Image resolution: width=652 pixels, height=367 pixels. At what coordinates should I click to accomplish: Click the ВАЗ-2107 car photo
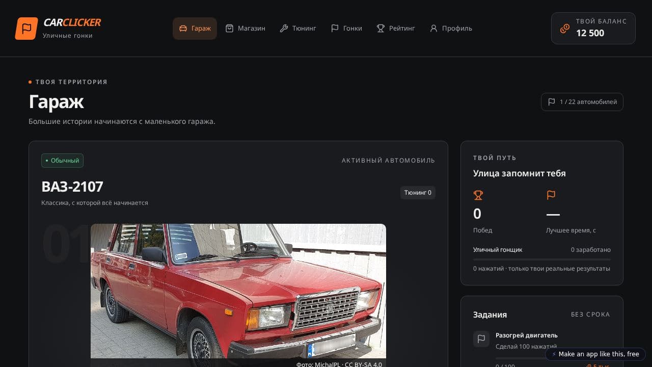point(238,295)
